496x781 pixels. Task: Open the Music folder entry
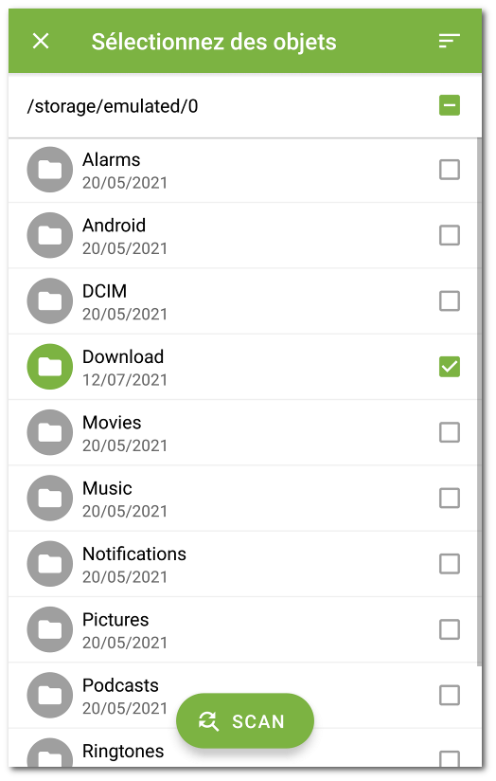point(242,499)
